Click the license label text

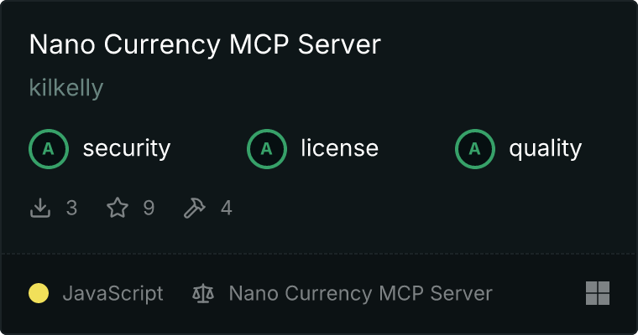point(340,147)
